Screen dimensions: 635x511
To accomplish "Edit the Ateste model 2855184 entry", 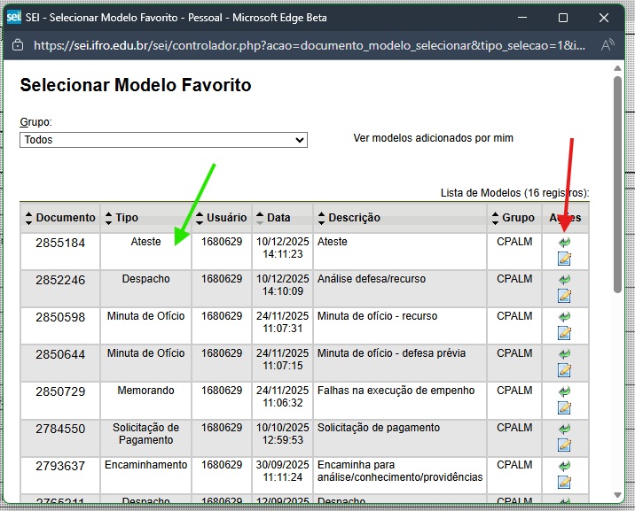I will [564, 259].
